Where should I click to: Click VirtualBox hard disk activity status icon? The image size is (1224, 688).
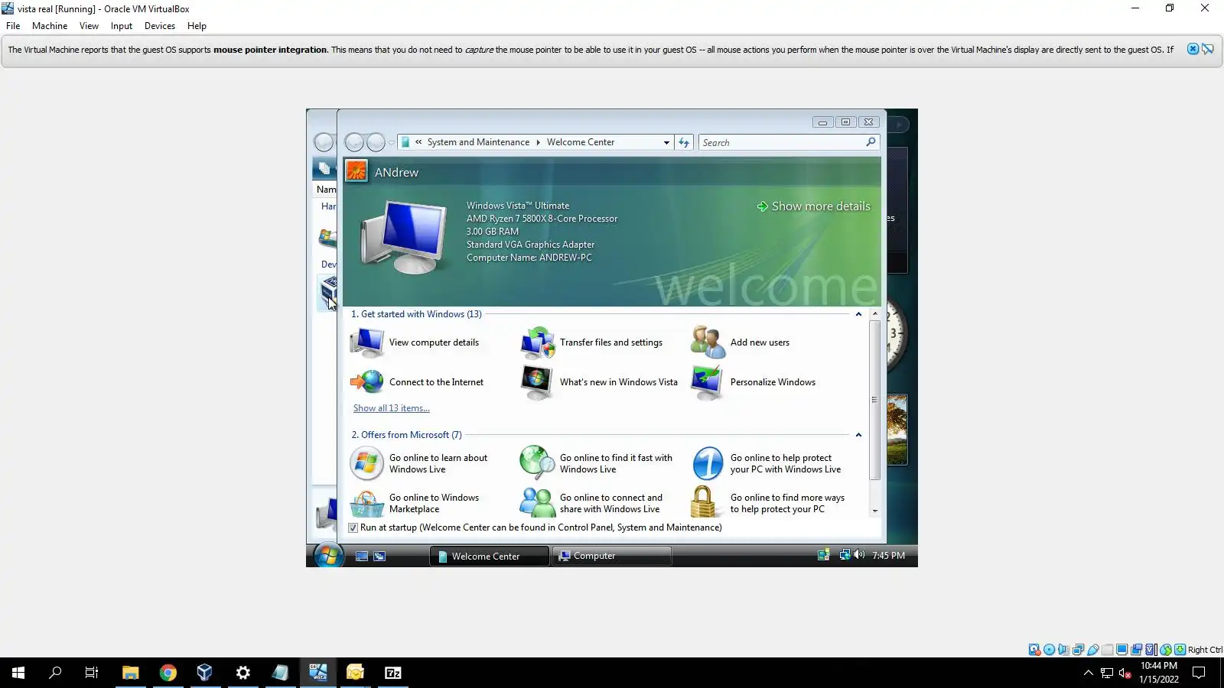[x=1034, y=650]
